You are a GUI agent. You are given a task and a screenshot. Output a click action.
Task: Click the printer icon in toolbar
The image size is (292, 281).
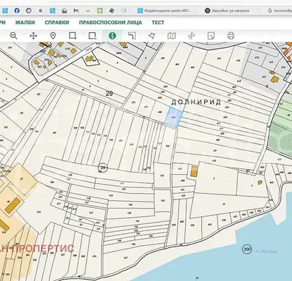click(231, 36)
